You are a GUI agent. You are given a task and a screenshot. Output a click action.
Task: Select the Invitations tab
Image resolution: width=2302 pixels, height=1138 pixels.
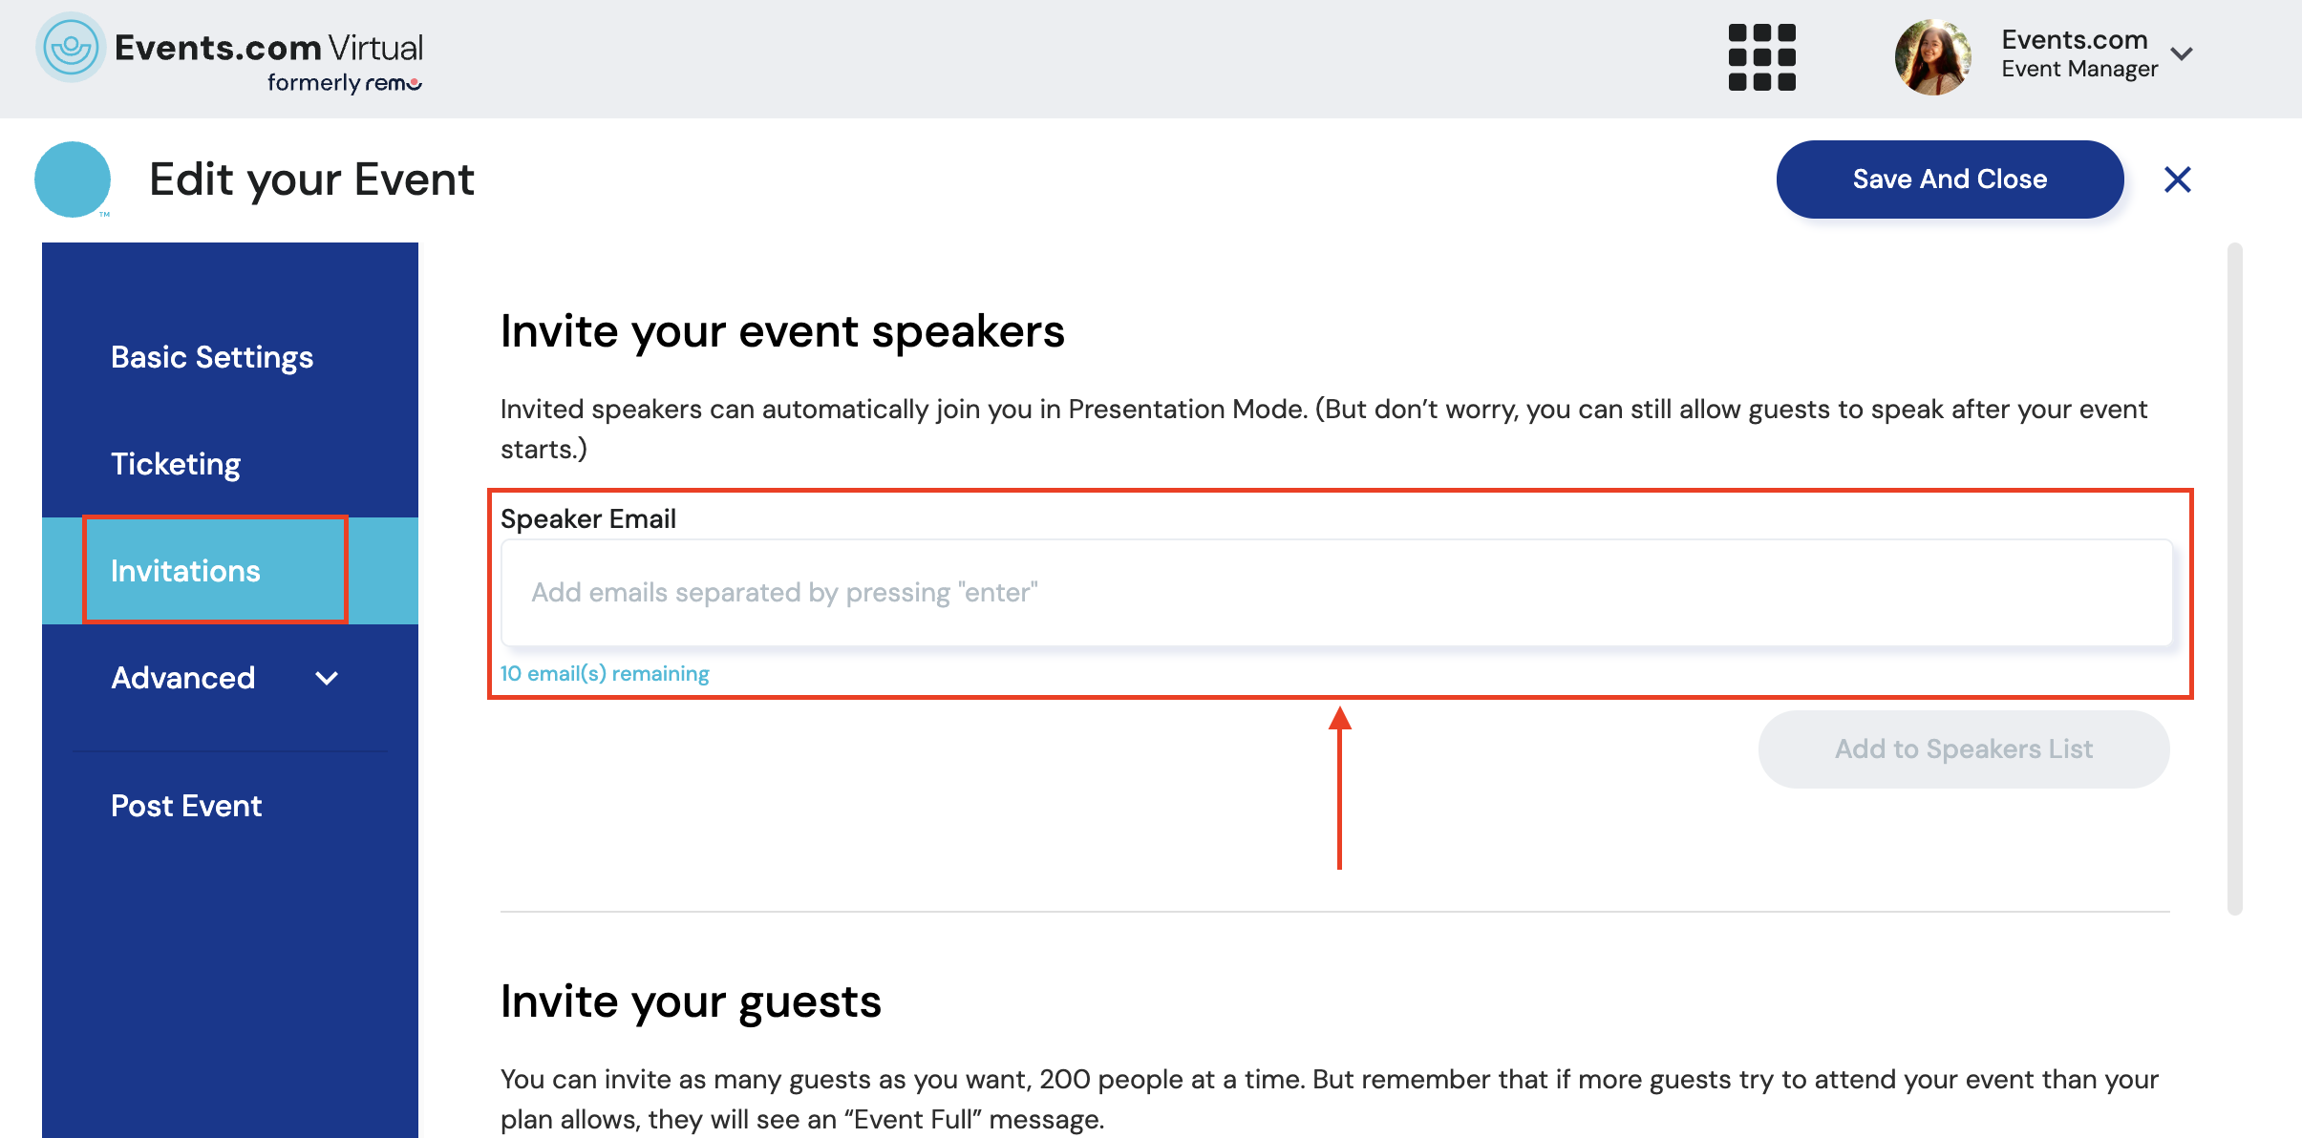point(185,571)
